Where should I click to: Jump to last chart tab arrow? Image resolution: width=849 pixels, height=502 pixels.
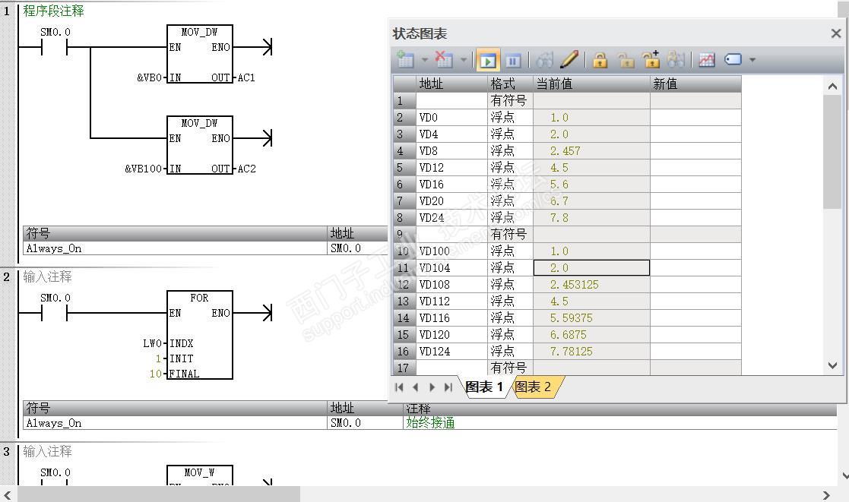448,387
